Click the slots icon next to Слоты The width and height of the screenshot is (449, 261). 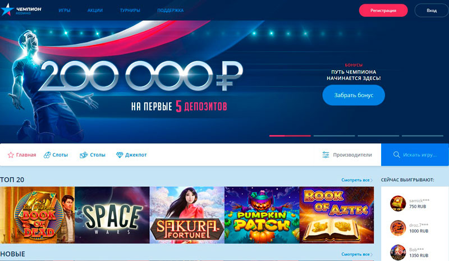pyautogui.click(x=47, y=155)
